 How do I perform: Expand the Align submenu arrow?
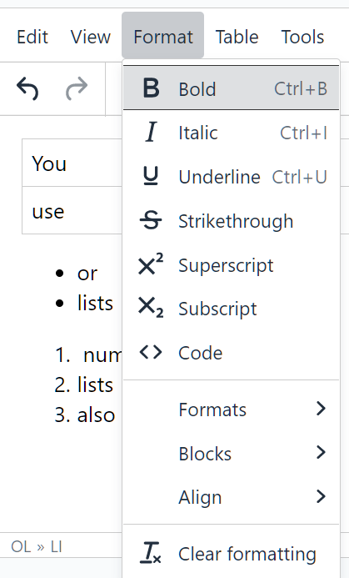321,496
